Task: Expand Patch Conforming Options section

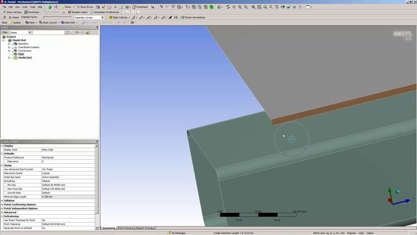Action: click(2, 204)
